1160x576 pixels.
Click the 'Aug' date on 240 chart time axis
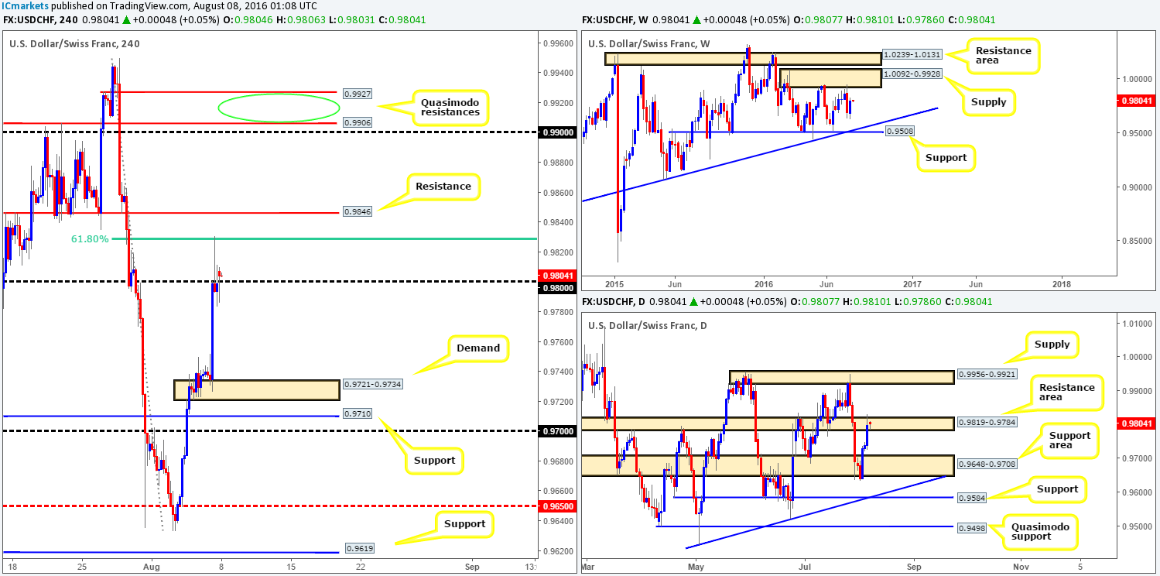coord(152,566)
